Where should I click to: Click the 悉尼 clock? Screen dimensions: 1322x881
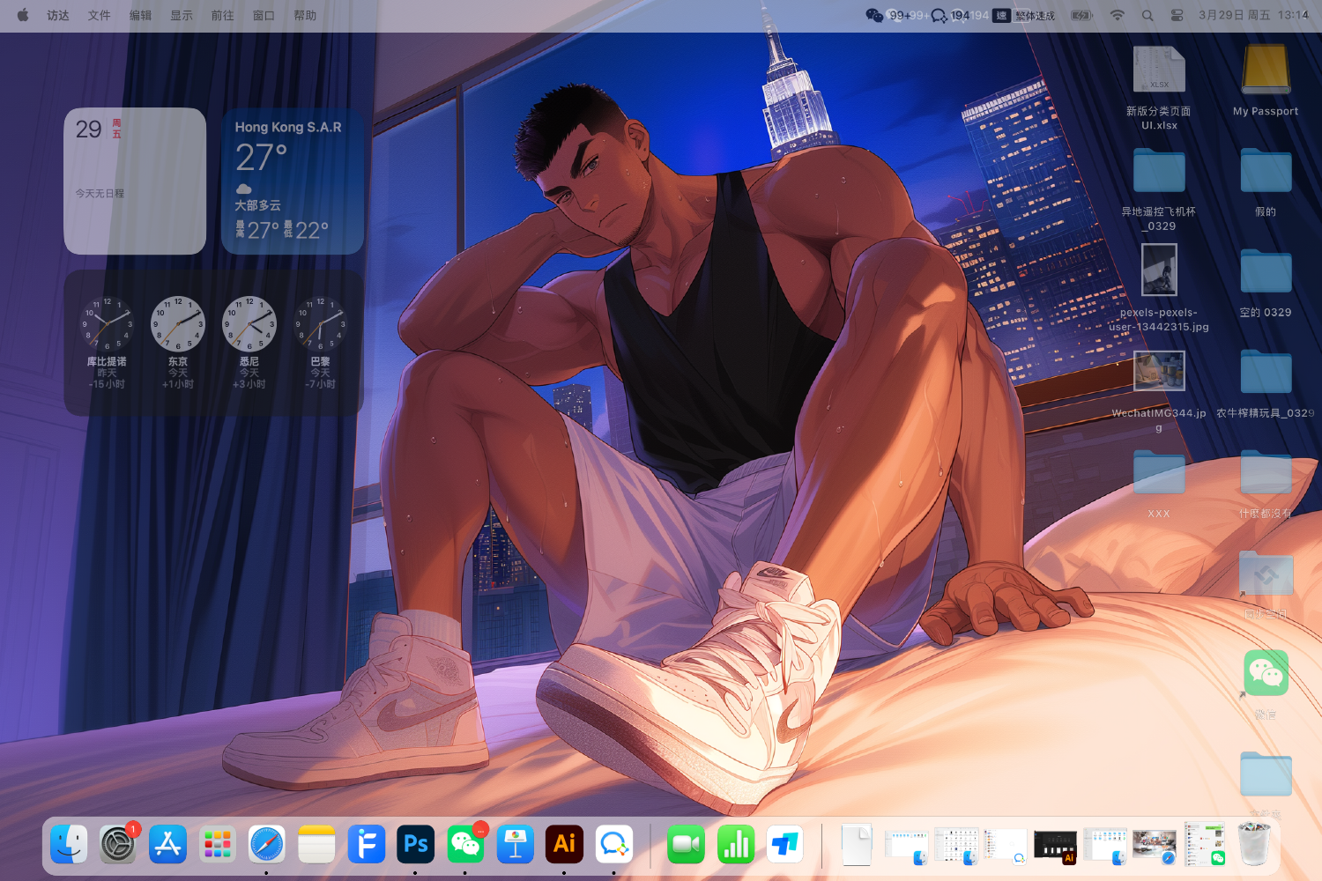click(249, 344)
